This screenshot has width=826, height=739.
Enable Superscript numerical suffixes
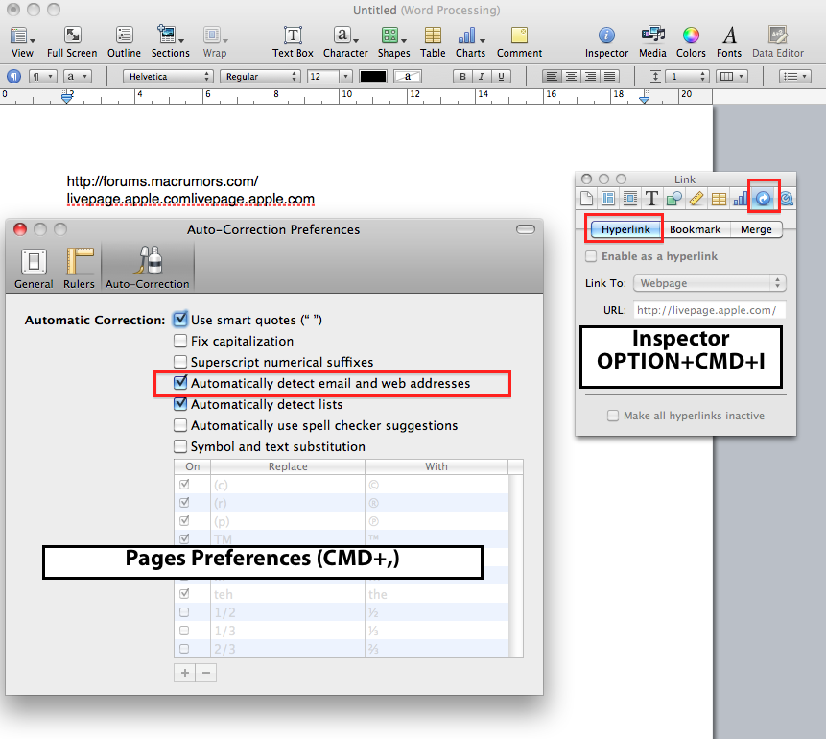(180, 362)
